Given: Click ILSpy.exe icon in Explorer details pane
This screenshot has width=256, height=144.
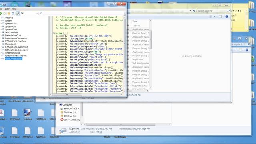Looking at the screenshot, I should 62,131.
